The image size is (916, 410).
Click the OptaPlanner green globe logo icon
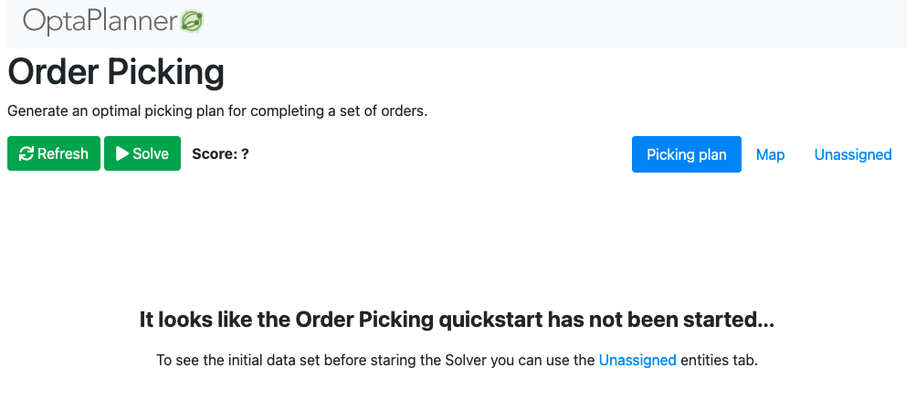click(192, 21)
